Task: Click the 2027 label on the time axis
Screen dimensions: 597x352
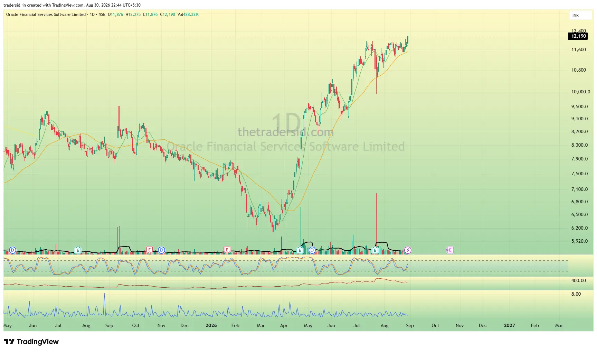Action: coord(509,325)
